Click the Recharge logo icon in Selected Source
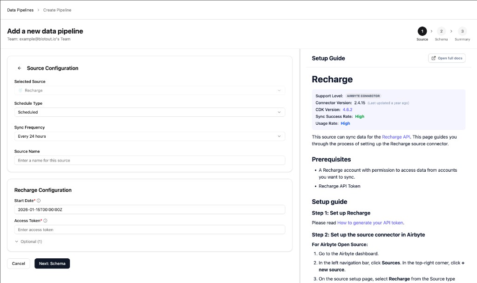 (20, 90)
